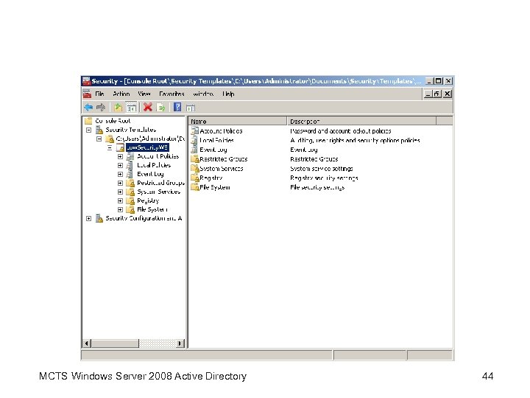Expand Event Log in the tree
Screen dimensions: 530x398
click(120, 174)
